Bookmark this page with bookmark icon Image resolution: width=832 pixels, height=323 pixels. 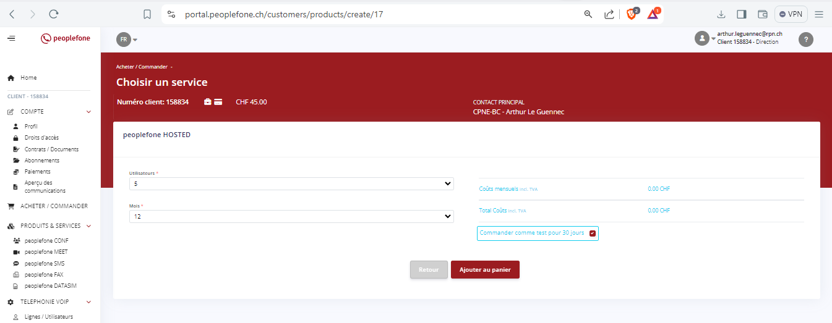(147, 14)
